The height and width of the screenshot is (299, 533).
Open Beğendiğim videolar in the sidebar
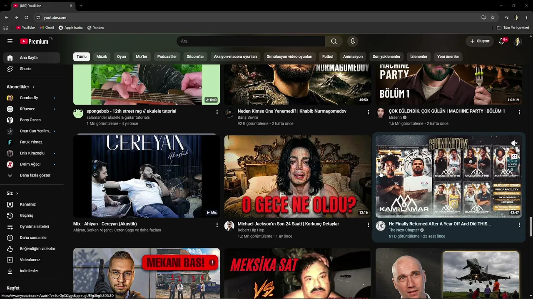pos(32,249)
